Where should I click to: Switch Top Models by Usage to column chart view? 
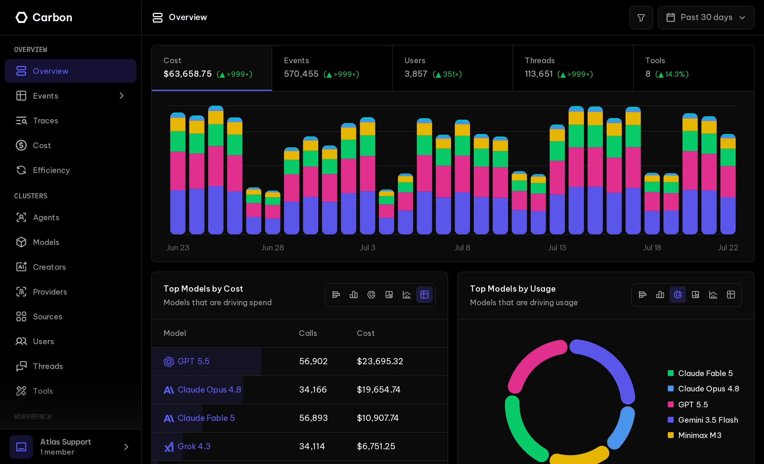point(660,295)
